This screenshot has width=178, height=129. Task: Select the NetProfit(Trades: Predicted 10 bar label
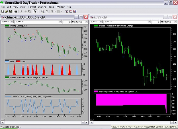coord(119,92)
